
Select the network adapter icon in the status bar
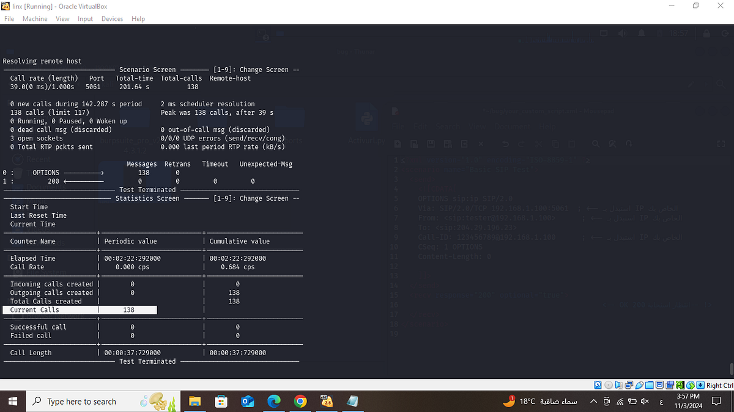629,385
